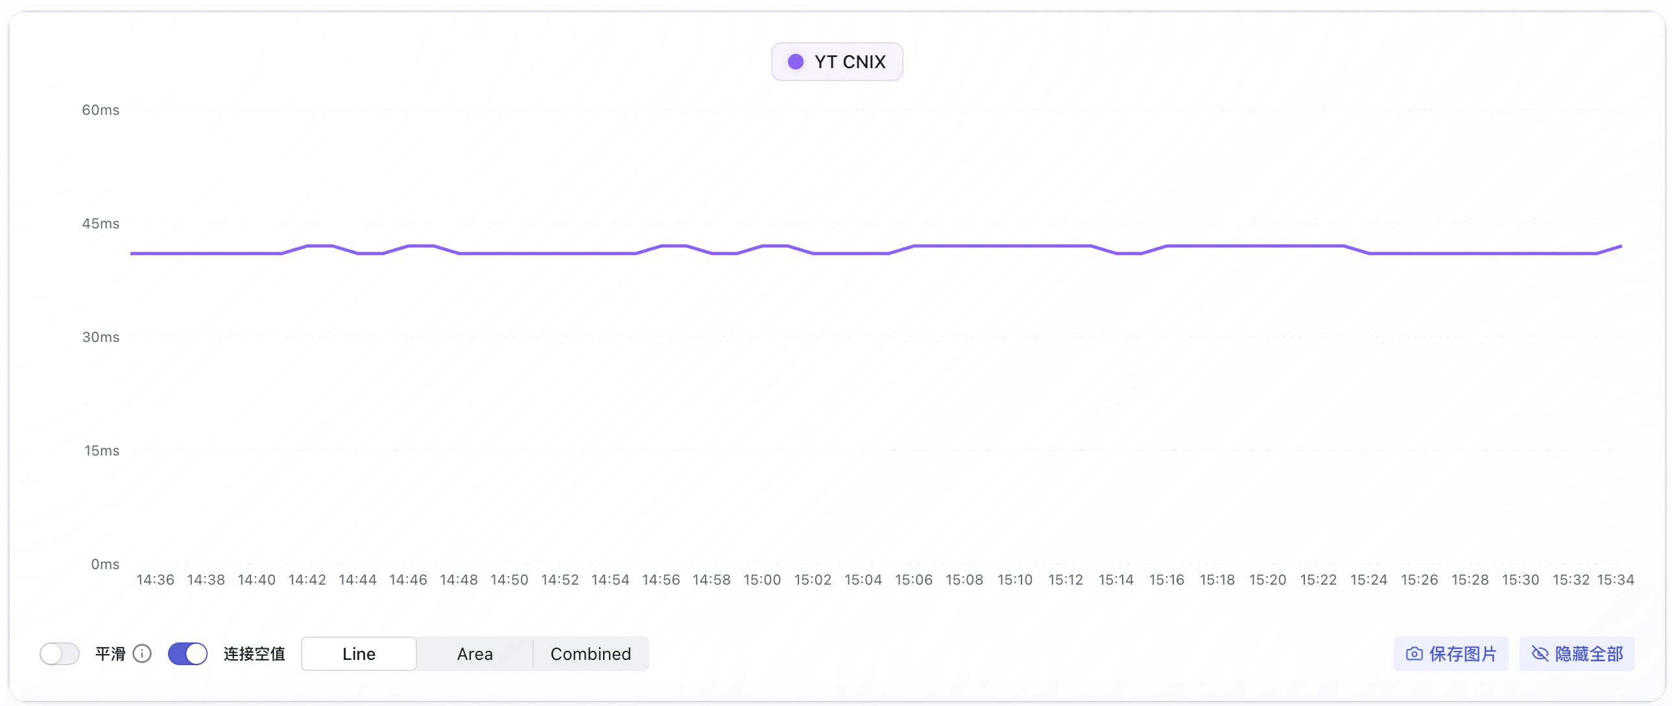Click the 60ms y-axis label
1672x706 pixels.
(x=101, y=110)
